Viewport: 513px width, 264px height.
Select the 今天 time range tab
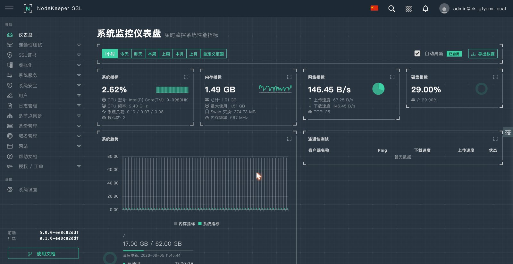(x=124, y=54)
